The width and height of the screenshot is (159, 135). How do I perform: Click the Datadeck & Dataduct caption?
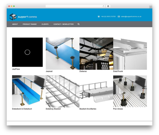click(22, 109)
